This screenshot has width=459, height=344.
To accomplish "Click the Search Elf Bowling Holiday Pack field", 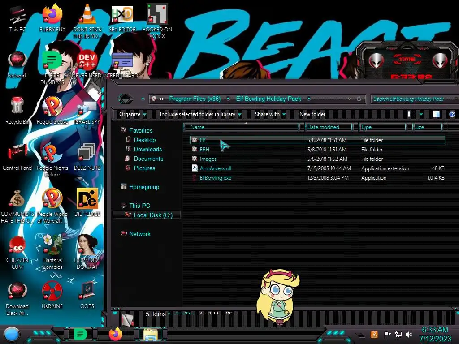I will pyautogui.click(x=415, y=99).
